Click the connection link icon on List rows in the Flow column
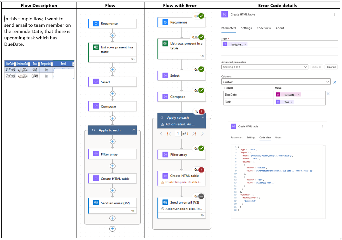 tap(133, 59)
